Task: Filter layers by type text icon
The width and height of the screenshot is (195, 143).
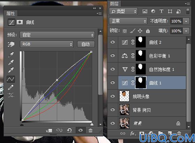Action: click(162, 11)
